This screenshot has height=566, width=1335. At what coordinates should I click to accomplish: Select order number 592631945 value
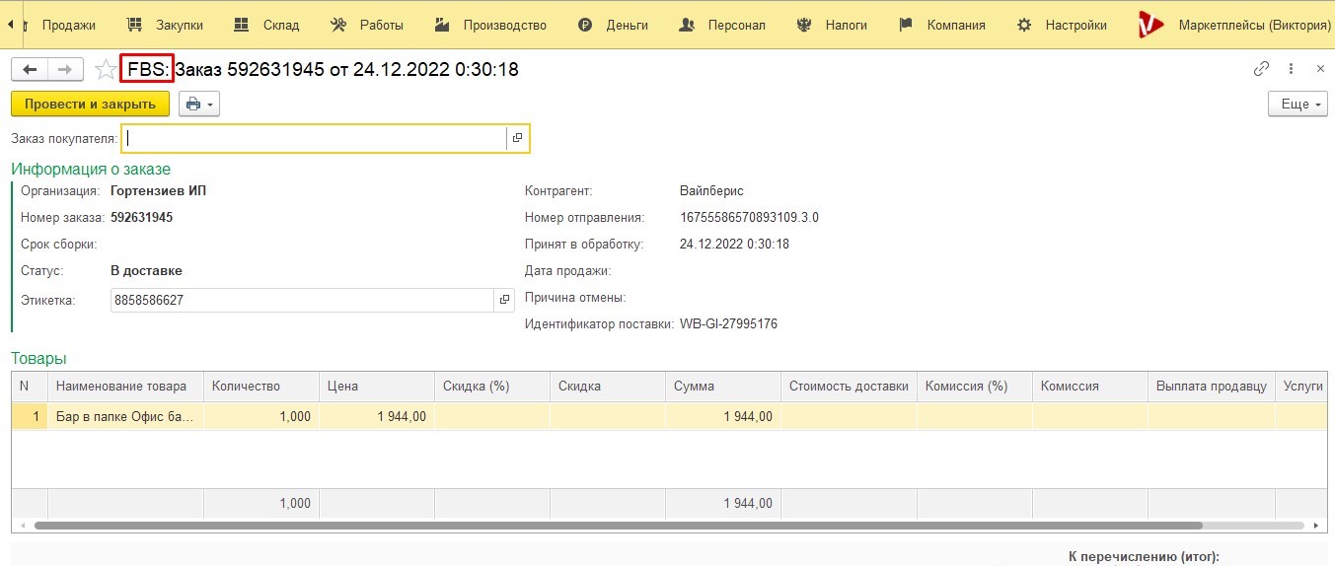coord(142,218)
